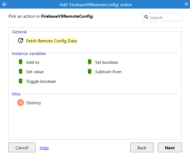Screen dimensions: 190x156
Task: Click green icon beside Toggle boolean
Action: click(20, 81)
